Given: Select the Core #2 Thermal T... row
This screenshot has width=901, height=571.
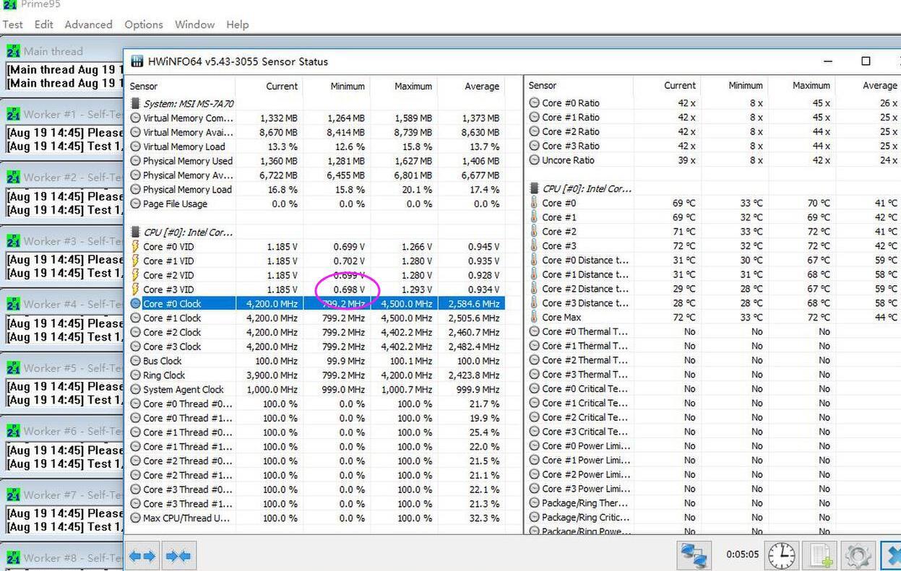Looking at the screenshot, I should (x=713, y=360).
